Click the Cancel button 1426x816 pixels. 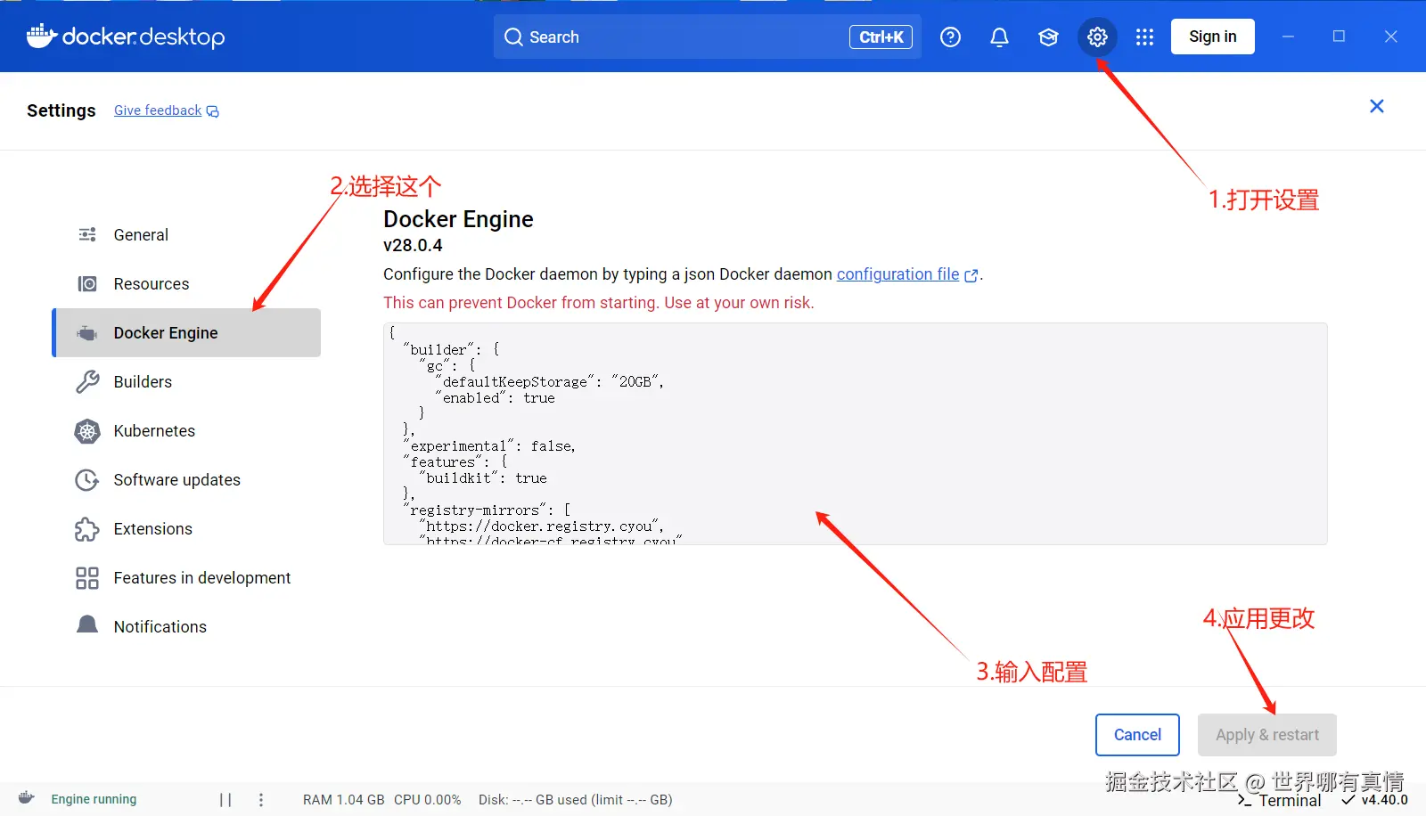coord(1137,735)
